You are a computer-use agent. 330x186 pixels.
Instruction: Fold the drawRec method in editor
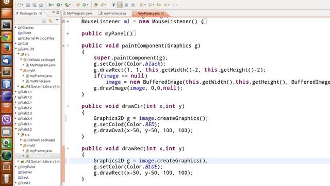click(68, 149)
